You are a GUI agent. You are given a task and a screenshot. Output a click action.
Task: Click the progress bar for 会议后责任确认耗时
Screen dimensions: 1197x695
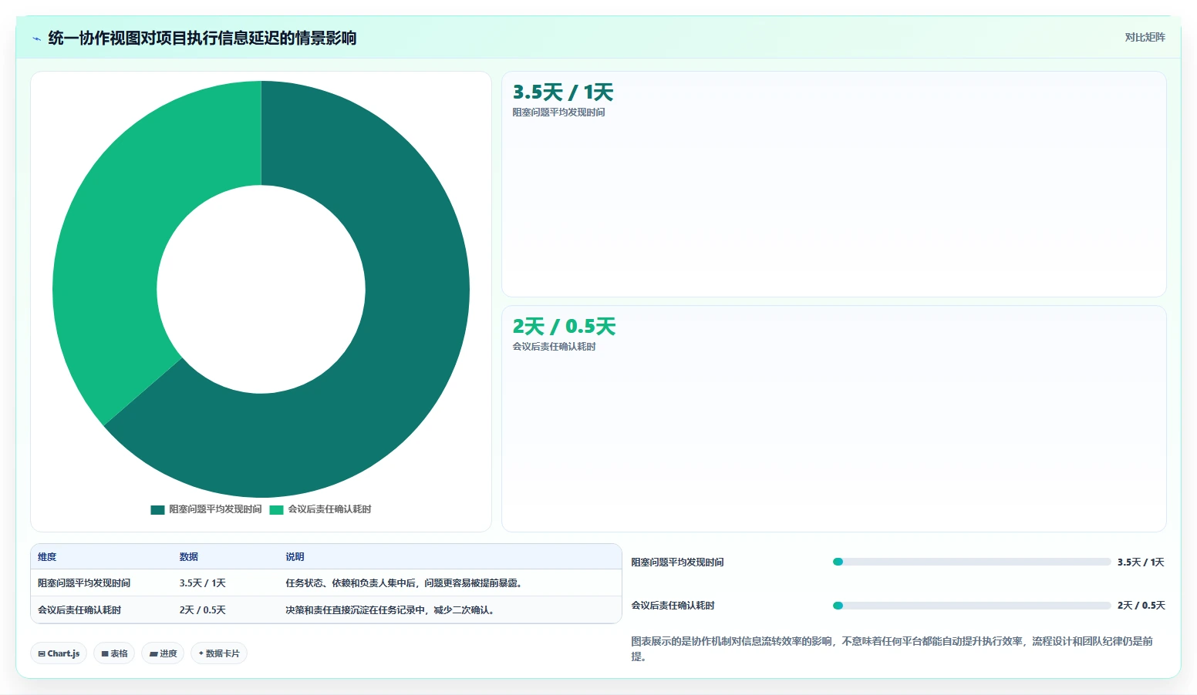click(972, 606)
